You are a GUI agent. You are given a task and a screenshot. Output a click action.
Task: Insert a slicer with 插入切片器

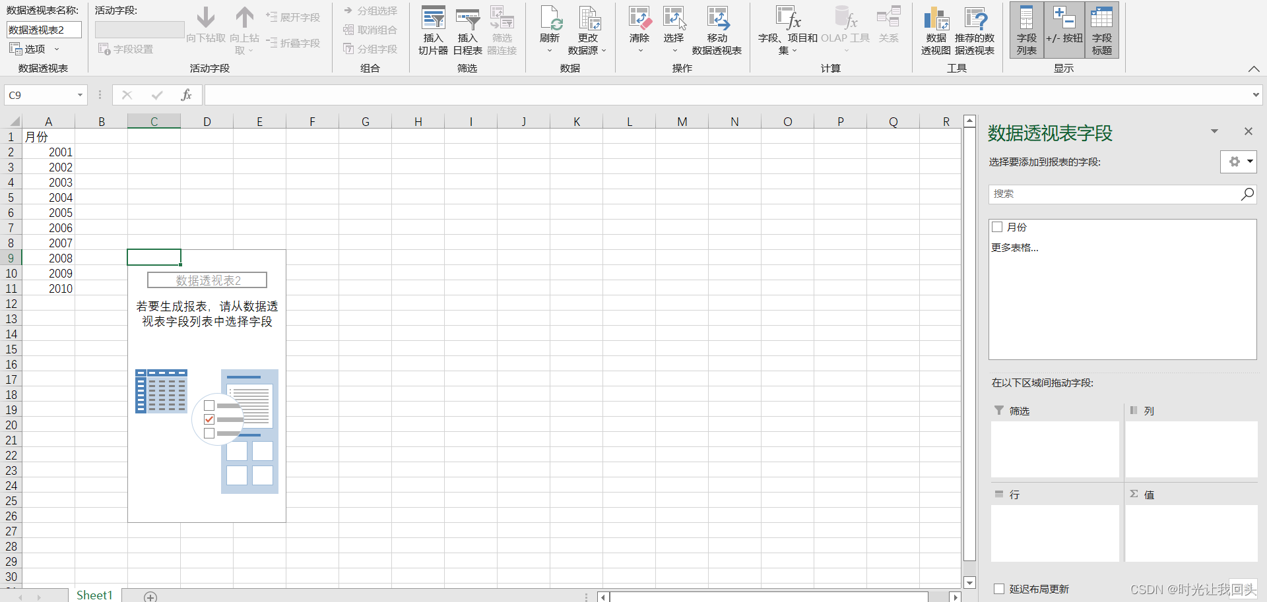433,30
